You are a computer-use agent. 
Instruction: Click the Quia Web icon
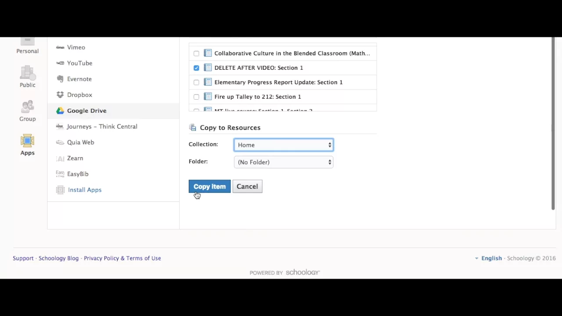pyautogui.click(x=60, y=142)
